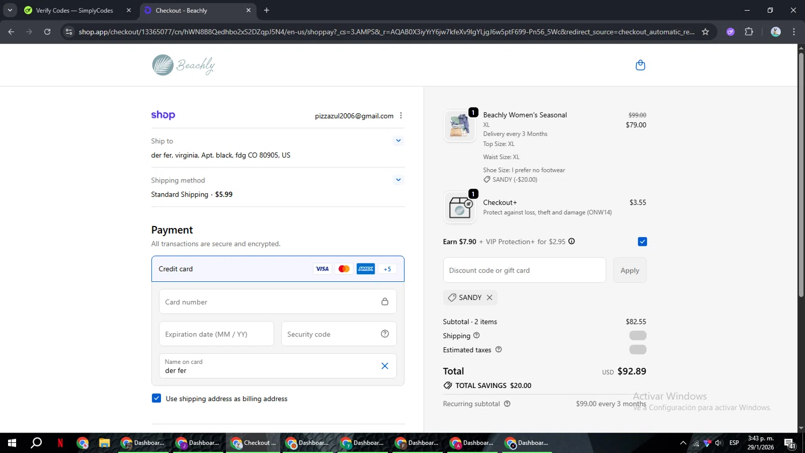Select the Credit card payment option

pyautogui.click(x=277, y=269)
